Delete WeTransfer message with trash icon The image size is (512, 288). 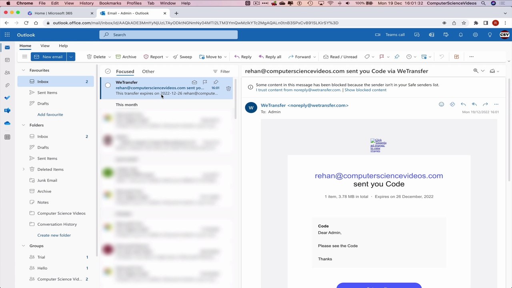tap(228, 88)
